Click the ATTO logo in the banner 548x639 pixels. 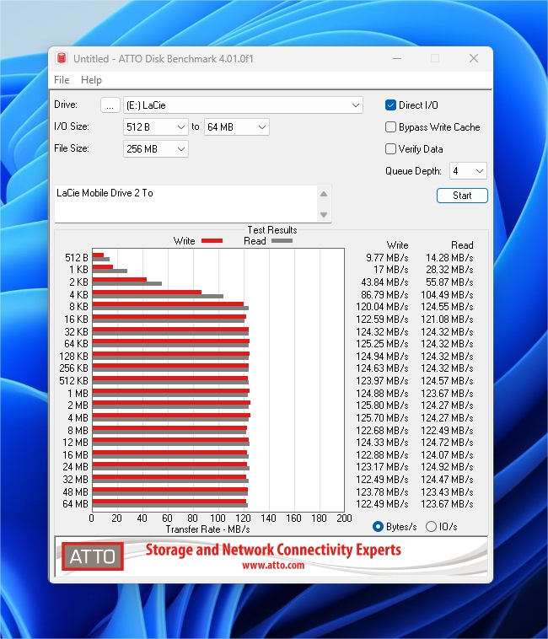click(93, 556)
